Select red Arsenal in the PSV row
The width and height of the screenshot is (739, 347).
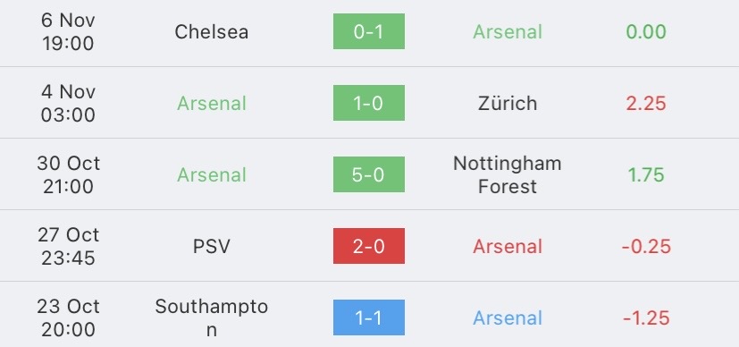pos(508,247)
